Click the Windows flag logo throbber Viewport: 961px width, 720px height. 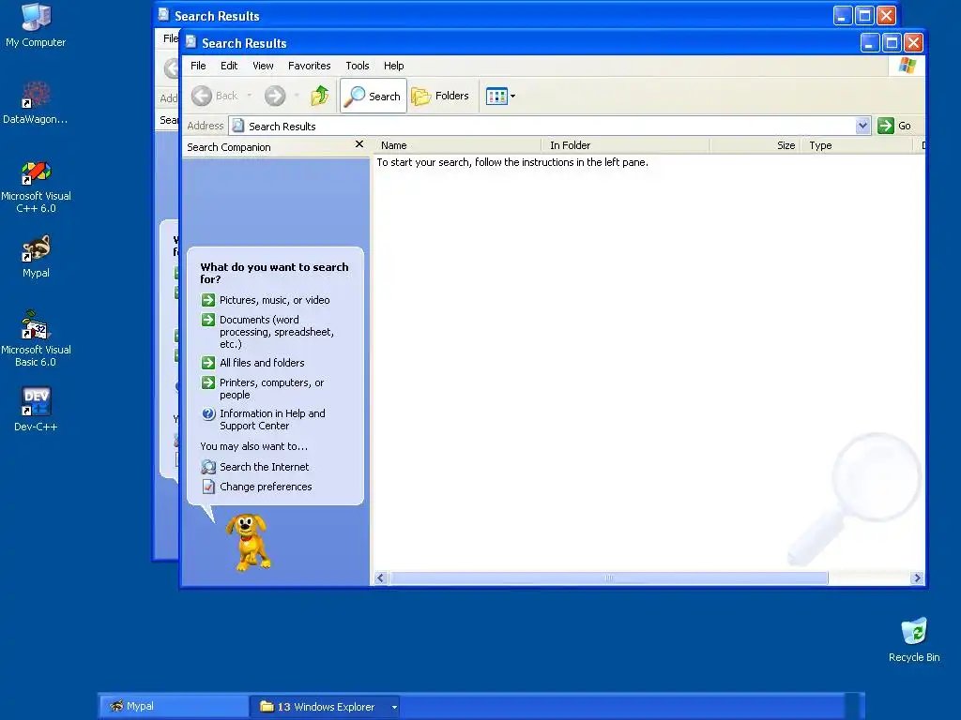(908, 66)
